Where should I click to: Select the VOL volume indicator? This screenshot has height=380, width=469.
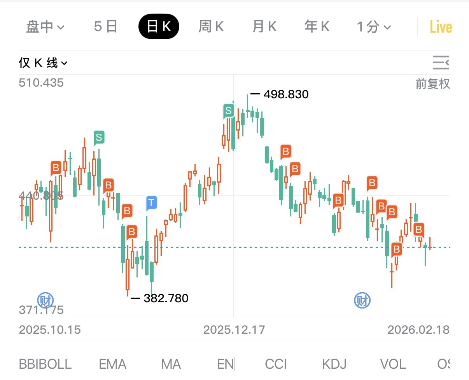(x=393, y=364)
